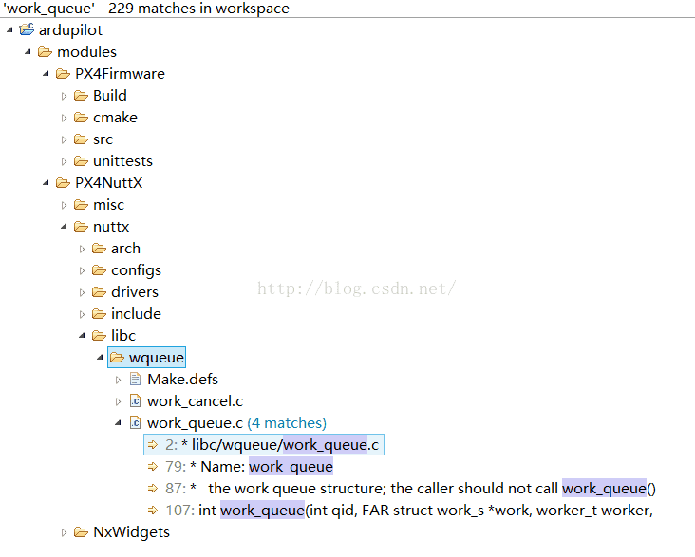Expand the NxWidgets folder node
The image size is (695, 557).
(x=64, y=532)
